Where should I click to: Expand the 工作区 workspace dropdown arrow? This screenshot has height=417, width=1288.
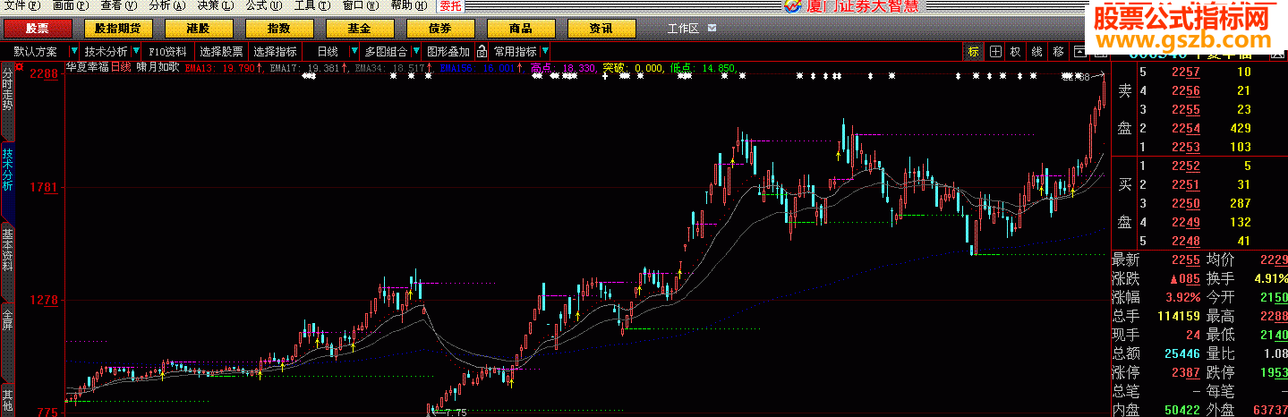[x=712, y=29]
